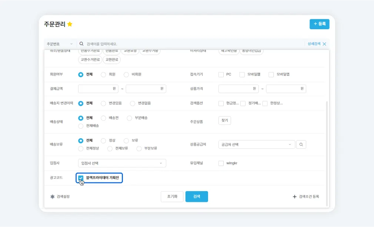374x227 pixels.
Task: Choose the 부분보류 radio option
Action: click(x=139, y=148)
